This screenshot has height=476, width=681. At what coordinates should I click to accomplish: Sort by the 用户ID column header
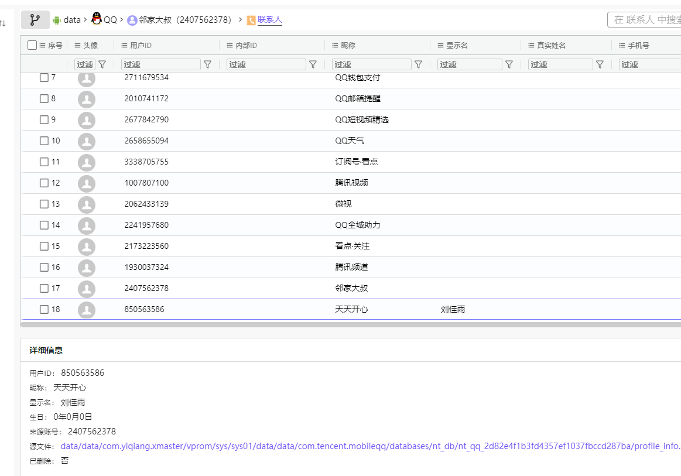tap(141, 45)
